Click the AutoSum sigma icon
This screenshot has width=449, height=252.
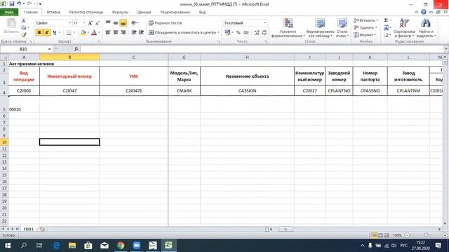(386, 20)
